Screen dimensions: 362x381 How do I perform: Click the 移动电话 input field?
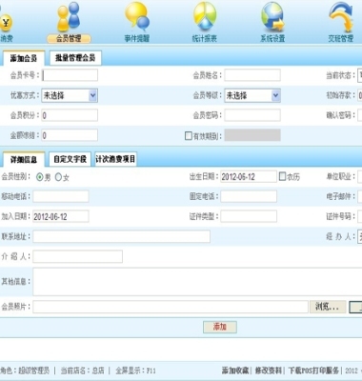pos(61,196)
